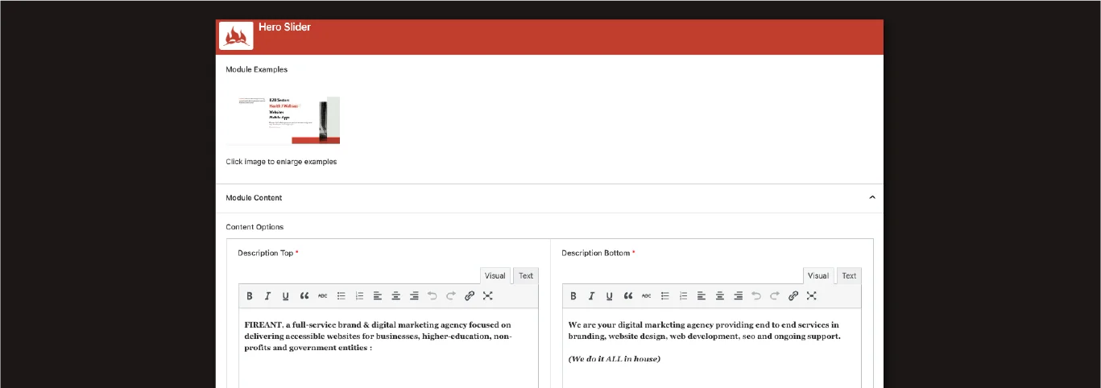Toggle italic in Description Bottom editor
Viewport: 1101px width, 388px height.
point(591,296)
